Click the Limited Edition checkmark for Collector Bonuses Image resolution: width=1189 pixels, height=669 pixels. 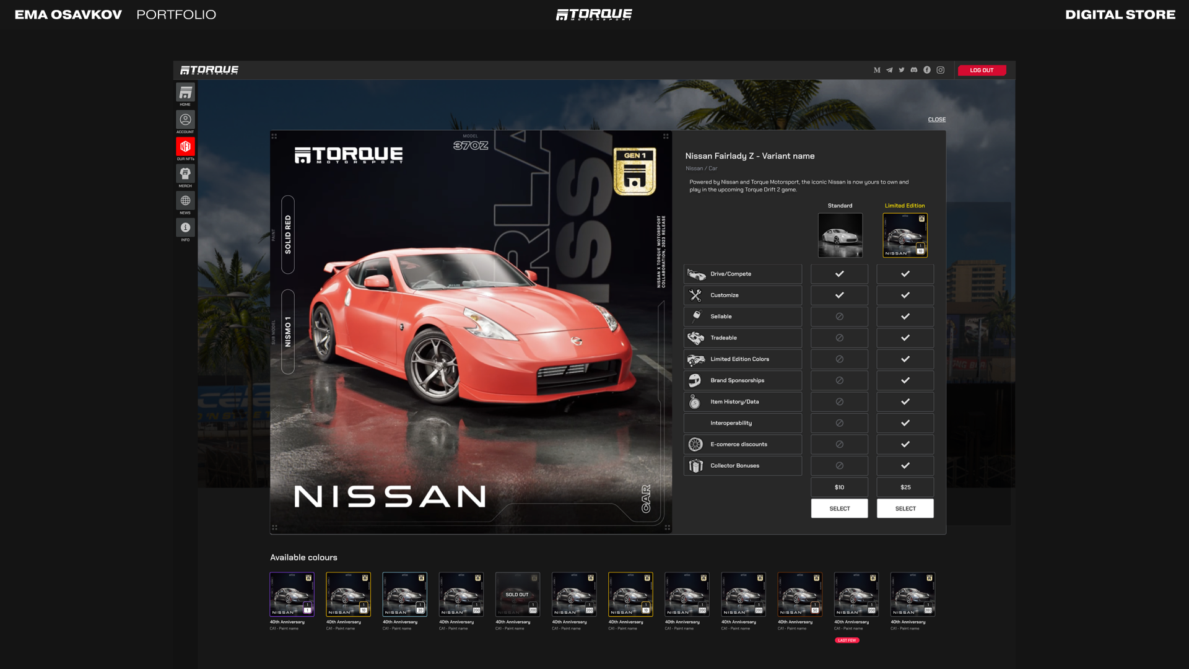[905, 466]
